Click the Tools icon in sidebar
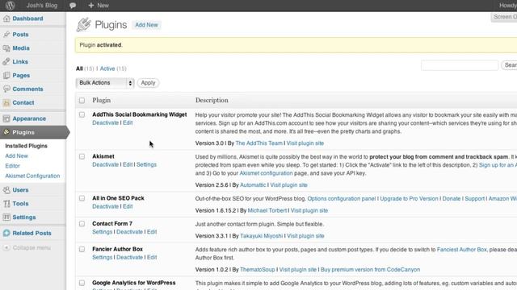This screenshot has width=517, height=290. (6, 204)
